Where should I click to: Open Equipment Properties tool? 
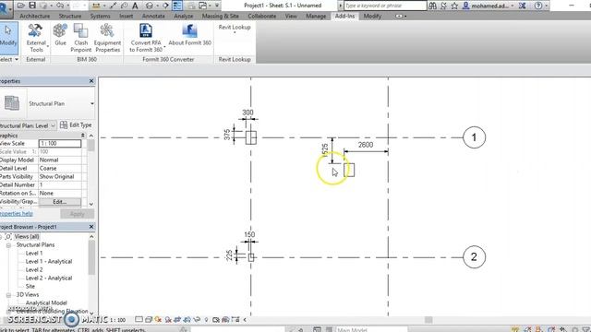[x=107, y=38]
